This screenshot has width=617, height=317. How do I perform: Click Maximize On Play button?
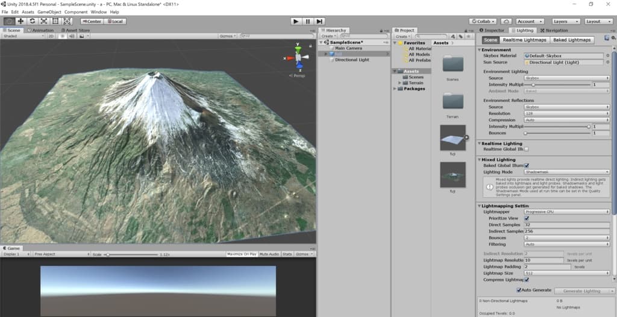click(x=242, y=254)
